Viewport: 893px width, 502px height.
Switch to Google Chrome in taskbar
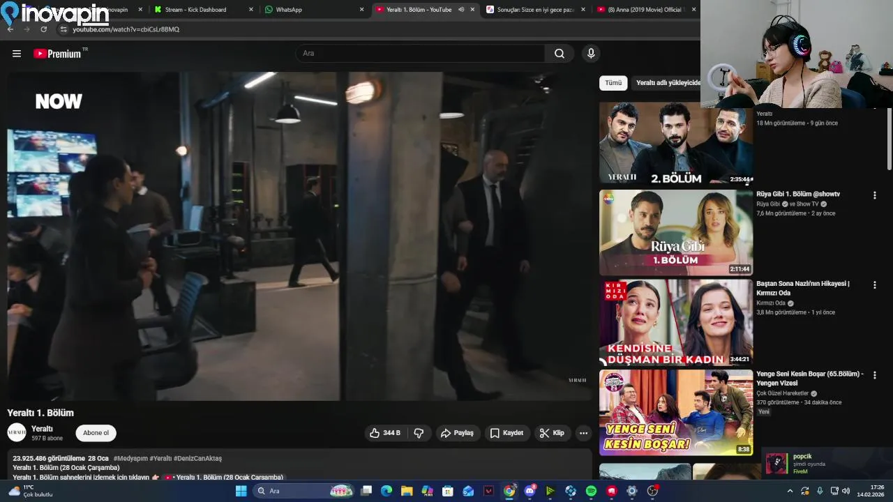509,491
